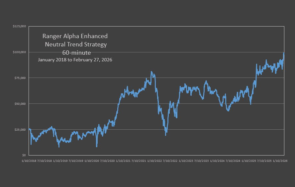295x187 pixels.
Task: Select the $25,000 y-axis label
Action: pos(21,129)
